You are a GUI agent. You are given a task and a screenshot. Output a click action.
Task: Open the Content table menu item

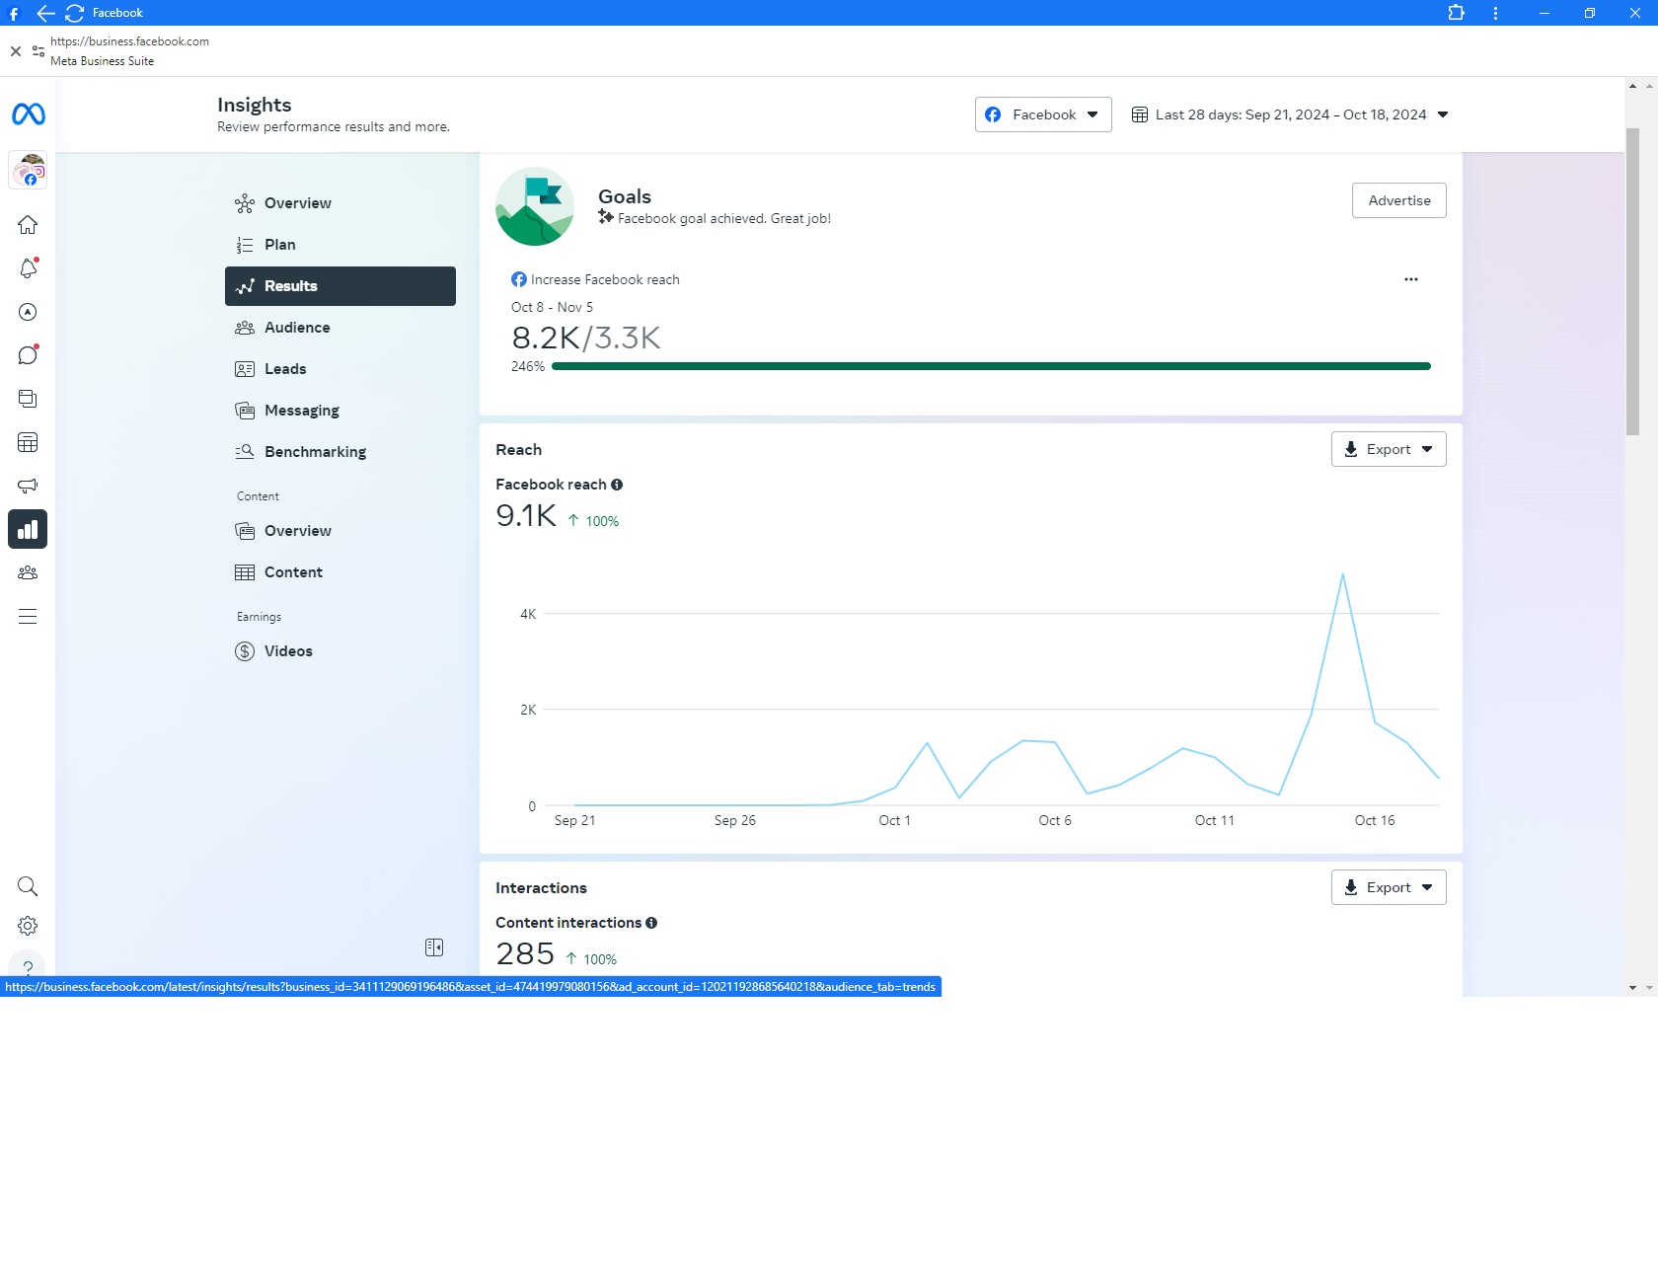[340, 572]
